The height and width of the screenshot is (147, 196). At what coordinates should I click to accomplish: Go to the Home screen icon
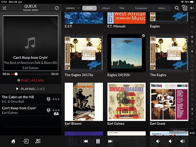point(13,141)
